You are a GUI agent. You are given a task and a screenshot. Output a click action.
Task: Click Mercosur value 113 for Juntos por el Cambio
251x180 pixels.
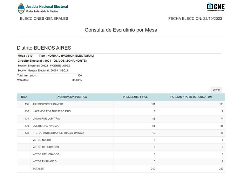click(221, 104)
